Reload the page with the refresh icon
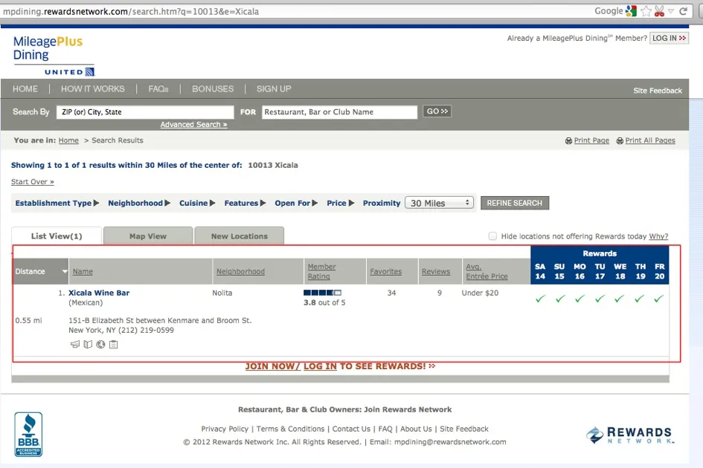703x468 pixels. pyautogui.click(x=683, y=11)
